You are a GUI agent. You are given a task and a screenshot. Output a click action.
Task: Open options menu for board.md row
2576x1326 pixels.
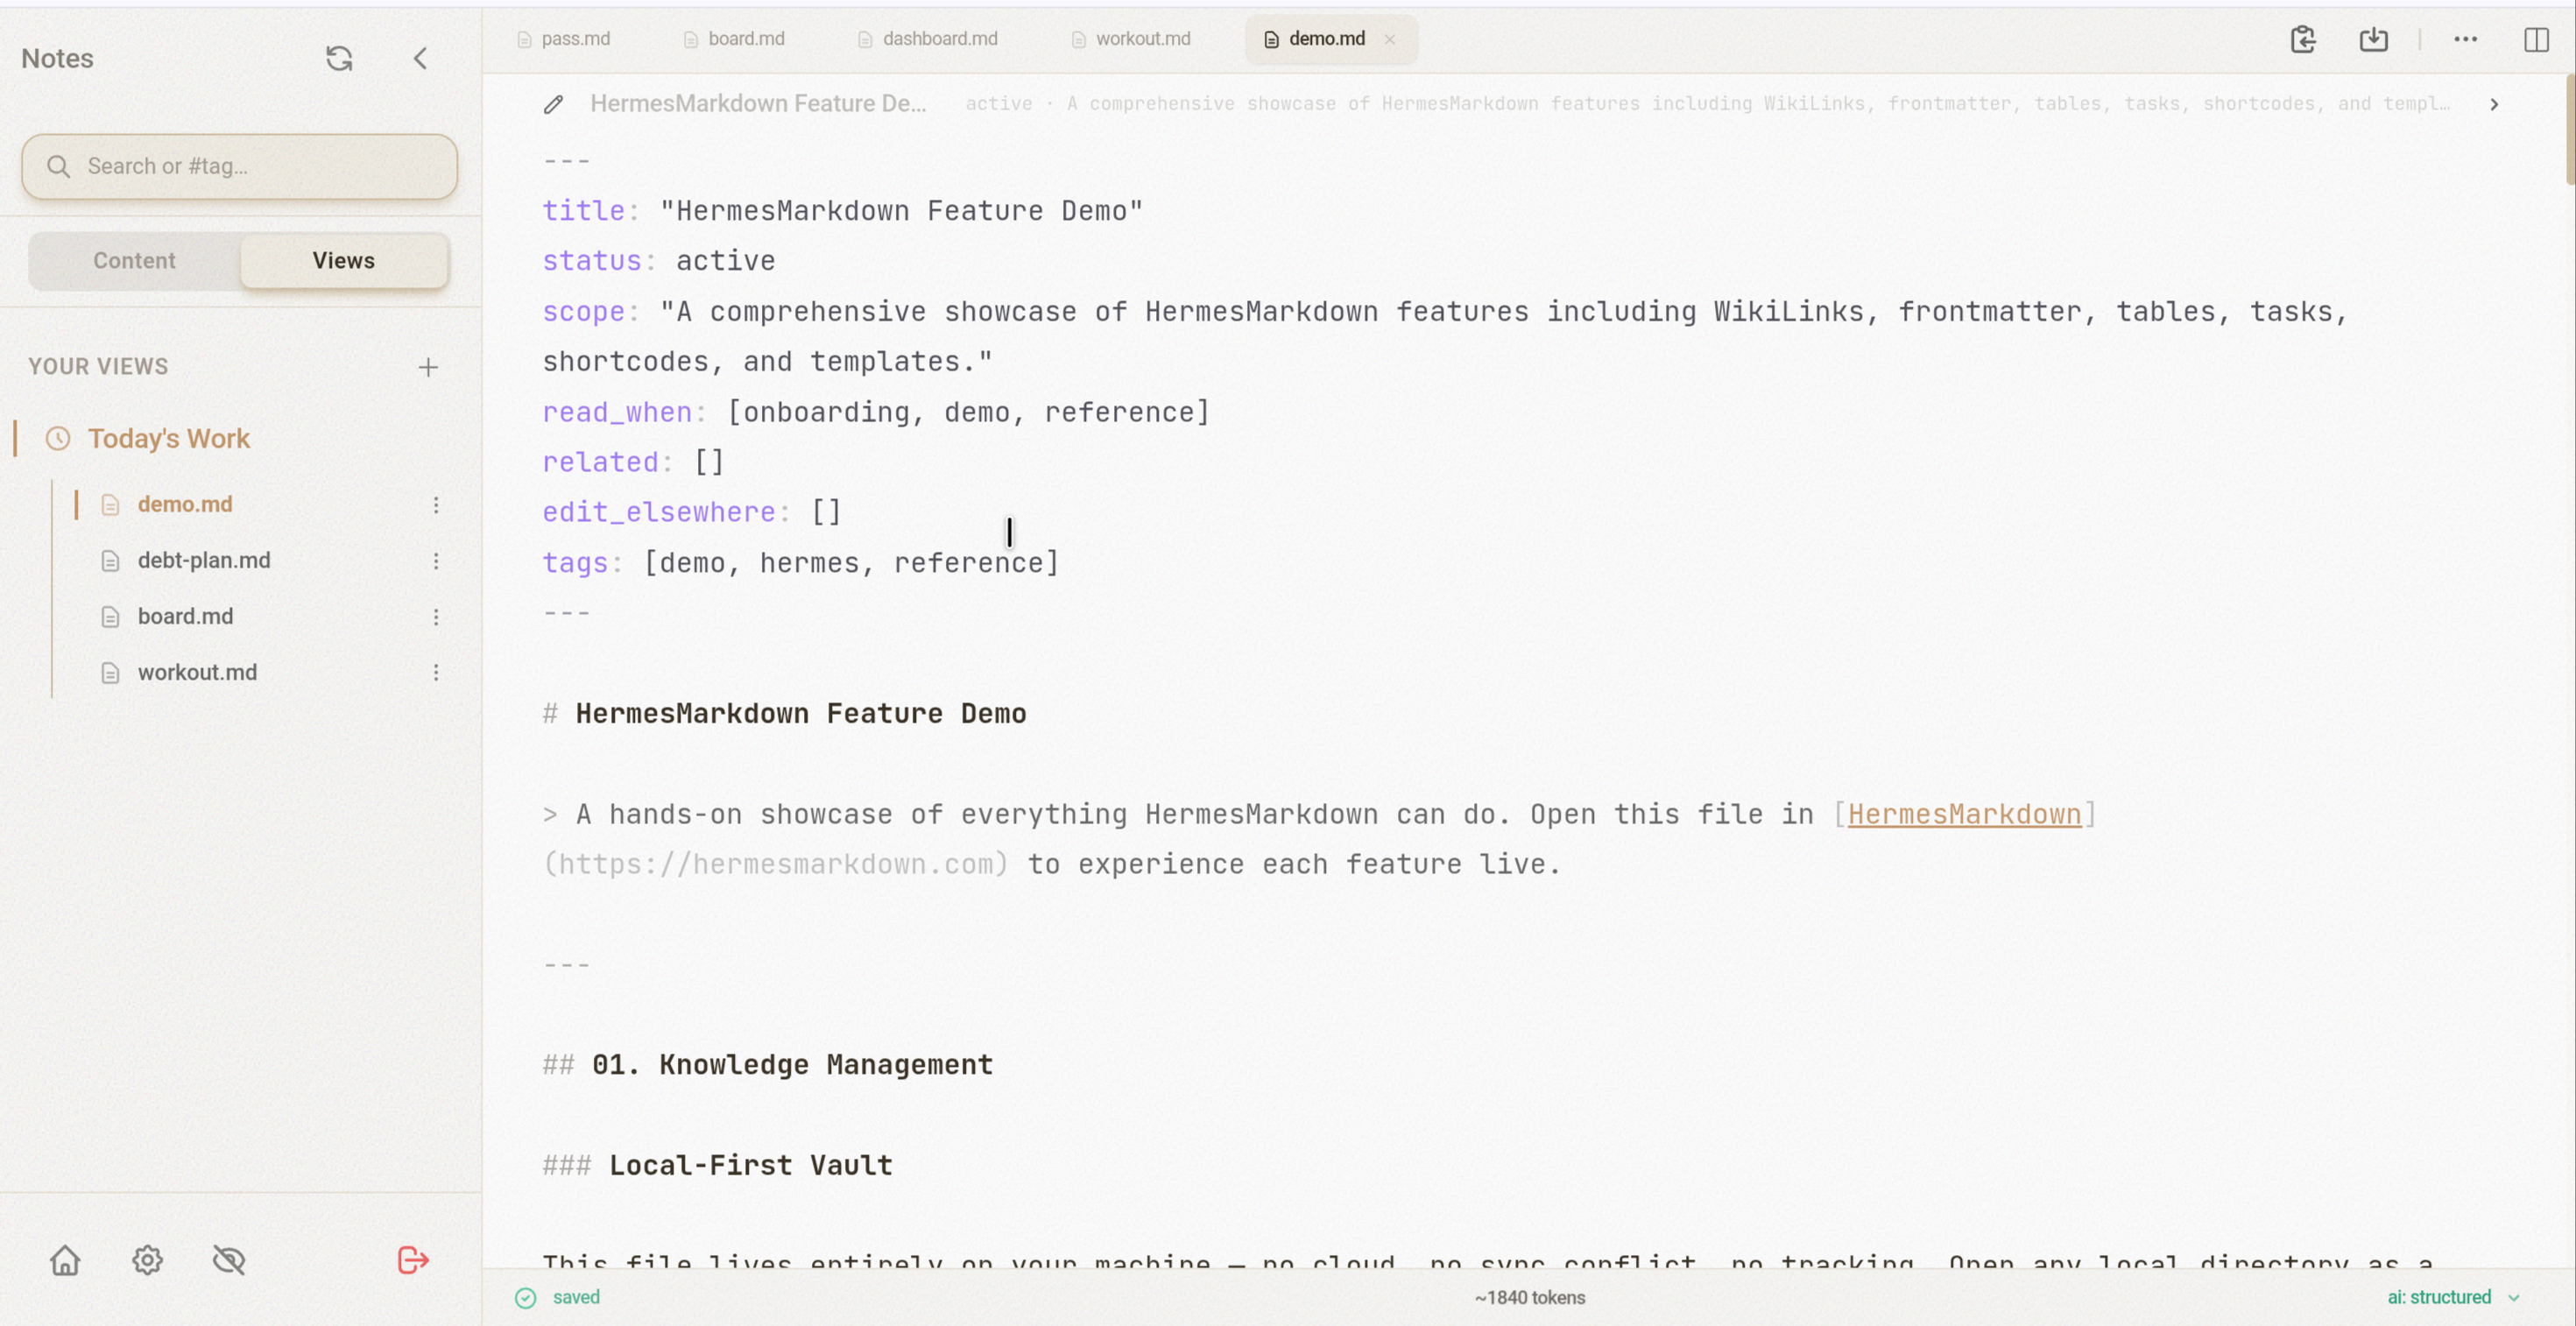tap(436, 617)
